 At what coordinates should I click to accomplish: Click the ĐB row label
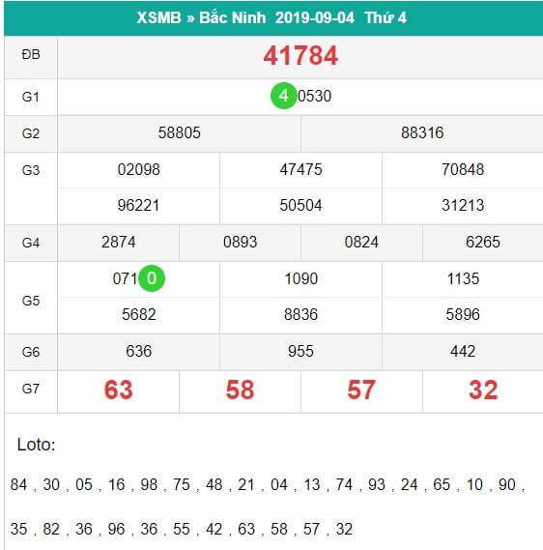(x=31, y=54)
